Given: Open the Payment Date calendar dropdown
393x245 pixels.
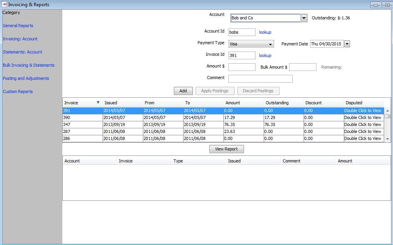Looking at the screenshot, I should point(347,44).
